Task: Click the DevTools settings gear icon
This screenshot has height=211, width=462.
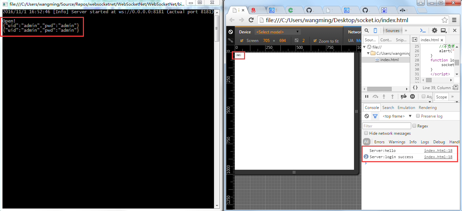Action: pyautogui.click(x=435, y=30)
